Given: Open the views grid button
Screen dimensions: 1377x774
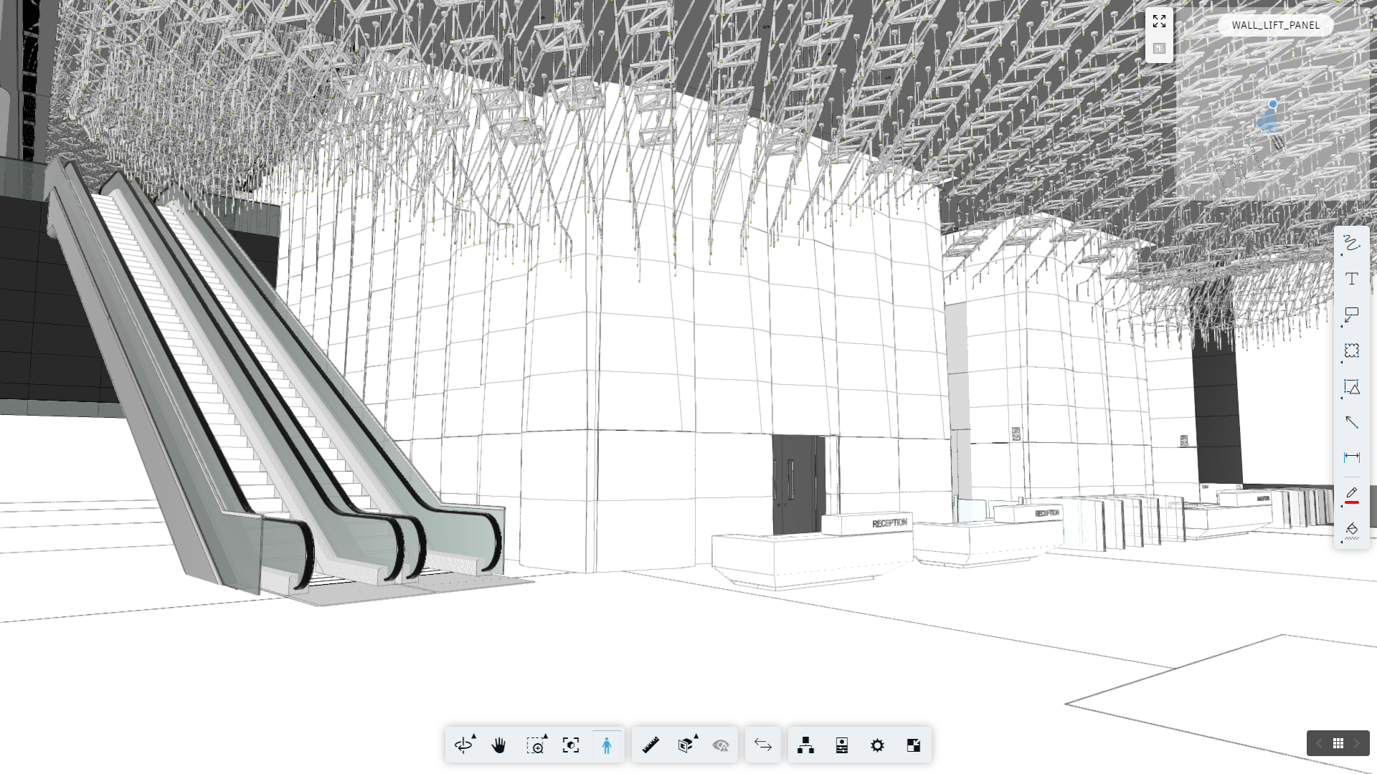Looking at the screenshot, I should (1338, 743).
